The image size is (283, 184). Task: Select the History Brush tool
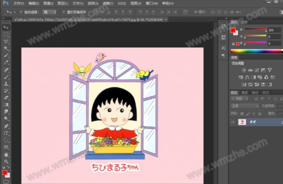[x=6, y=91]
